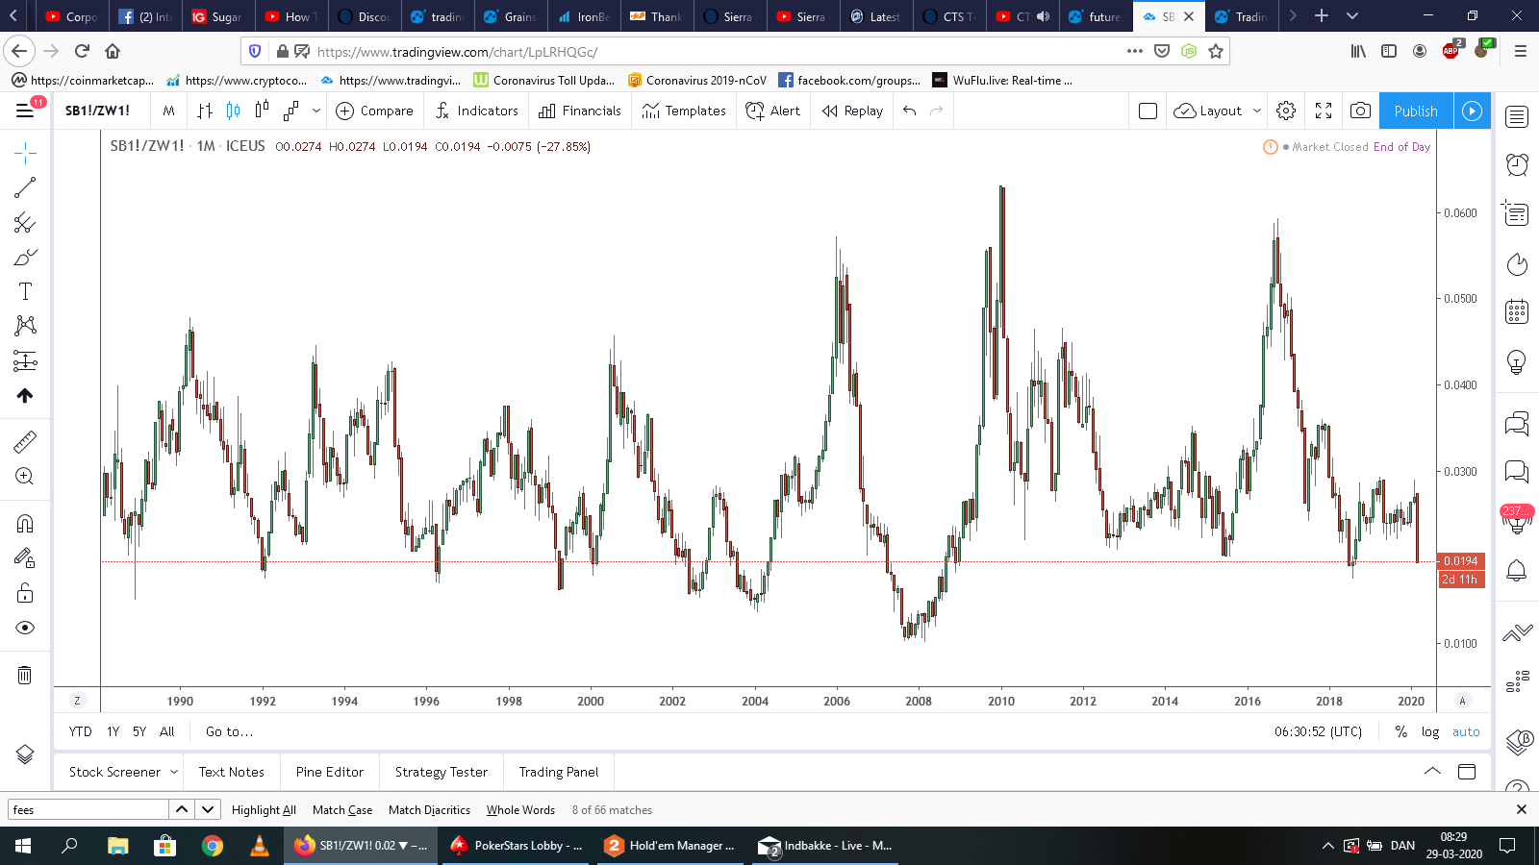Open the Text Notes tab
Screen dimensions: 1539x865
(x=232, y=772)
